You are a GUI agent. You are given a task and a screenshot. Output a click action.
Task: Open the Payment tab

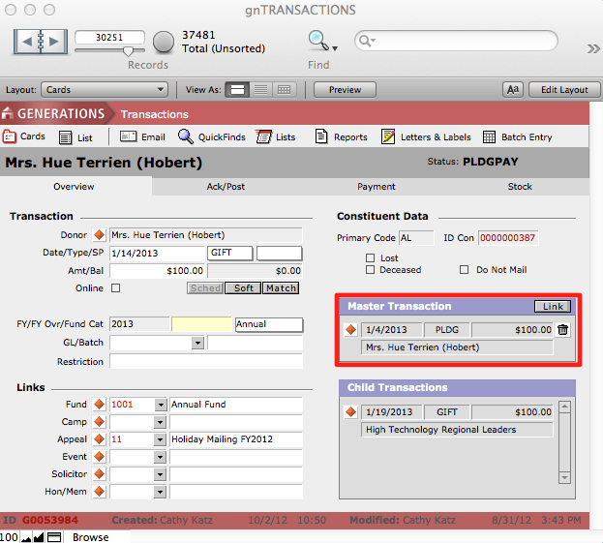pyautogui.click(x=376, y=187)
